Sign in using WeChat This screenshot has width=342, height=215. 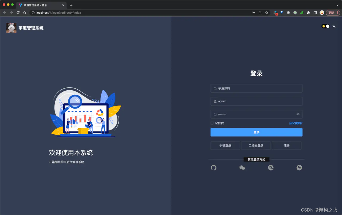(242, 168)
